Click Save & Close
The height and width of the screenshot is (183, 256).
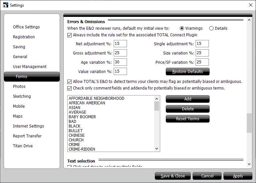(x=172, y=176)
